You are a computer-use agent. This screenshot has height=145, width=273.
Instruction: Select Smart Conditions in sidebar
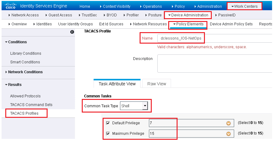pyautogui.click(x=25, y=62)
